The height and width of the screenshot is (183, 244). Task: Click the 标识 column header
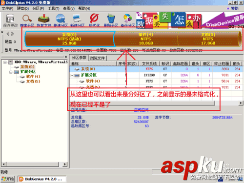(x=165, y=63)
